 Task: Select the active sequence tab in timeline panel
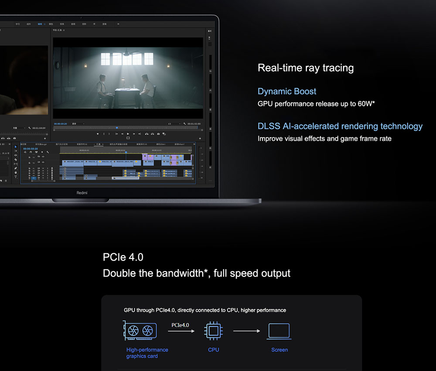(98, 144)
